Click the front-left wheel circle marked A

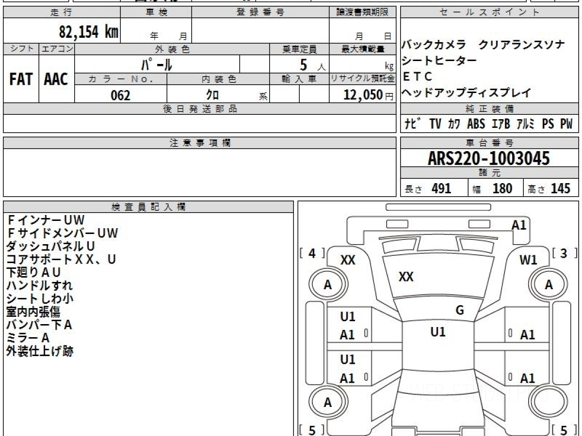pos(328,285)
